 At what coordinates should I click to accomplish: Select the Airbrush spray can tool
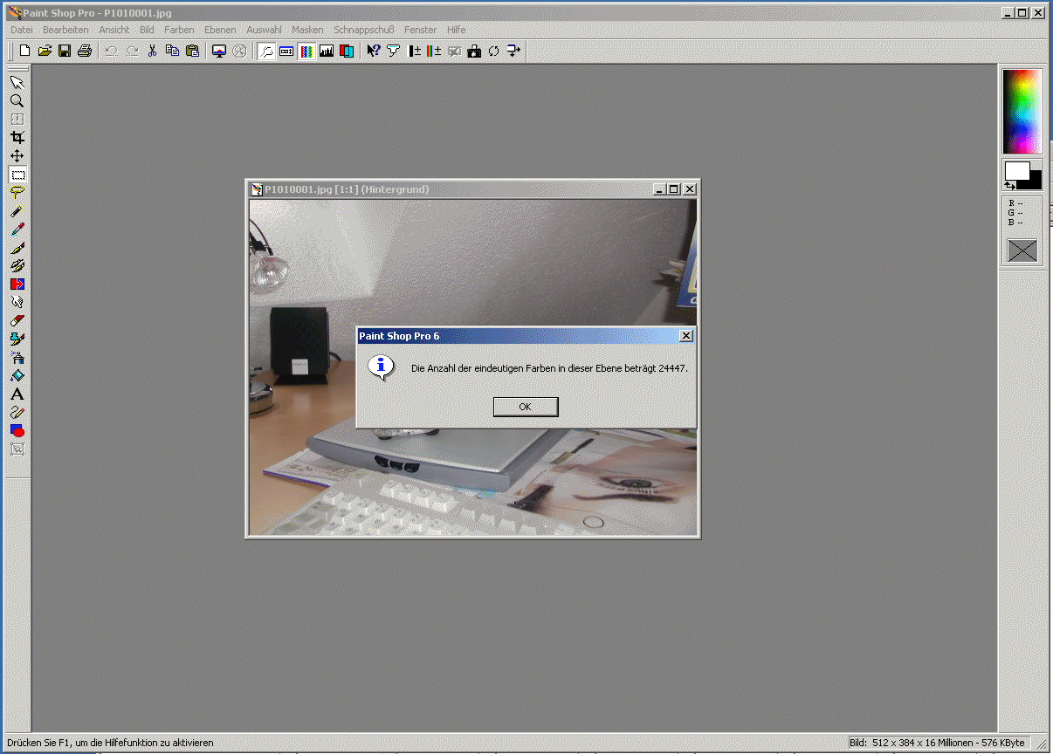tap(17, 358)
